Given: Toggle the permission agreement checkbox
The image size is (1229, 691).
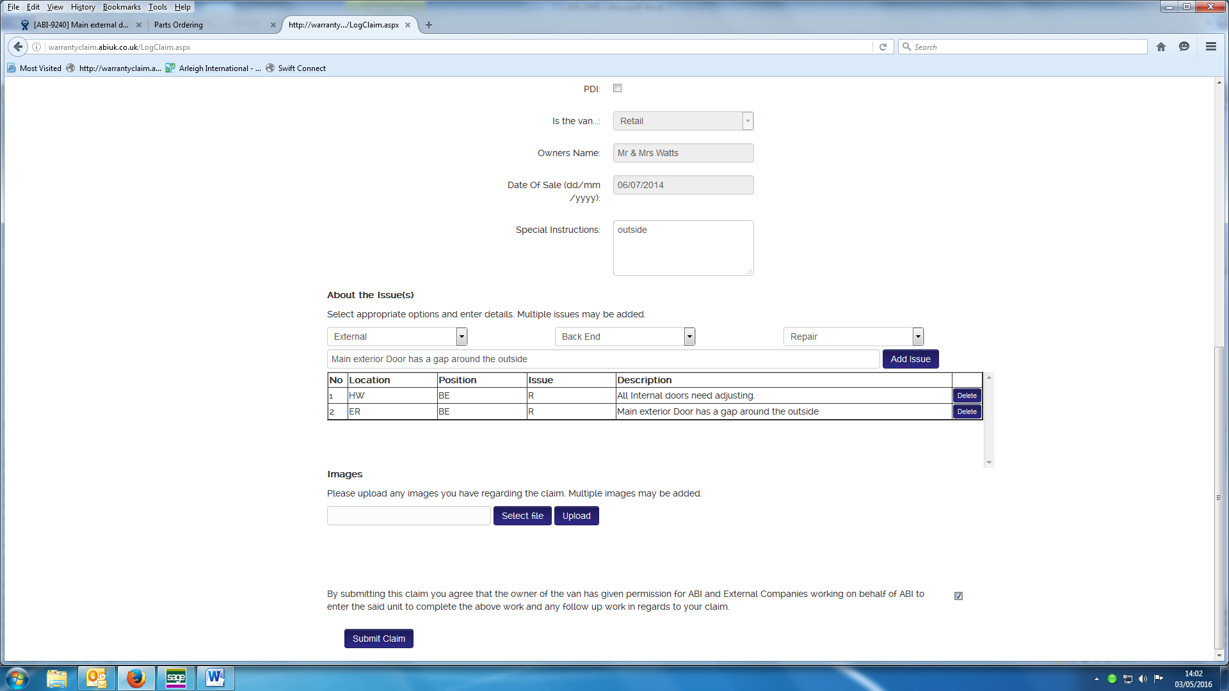Looking at the screenshot, I should [958, 596].
